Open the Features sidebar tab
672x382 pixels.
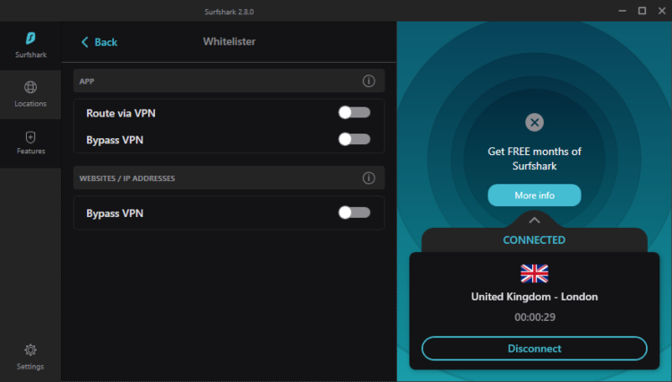coord(30,143)
